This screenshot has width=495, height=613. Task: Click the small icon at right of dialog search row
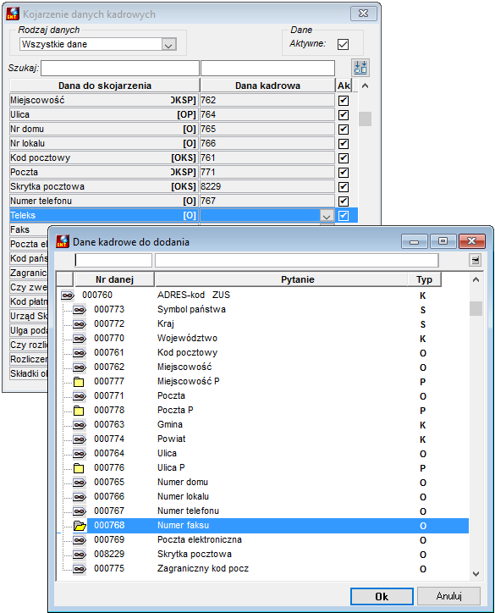[x=475, y=260]
